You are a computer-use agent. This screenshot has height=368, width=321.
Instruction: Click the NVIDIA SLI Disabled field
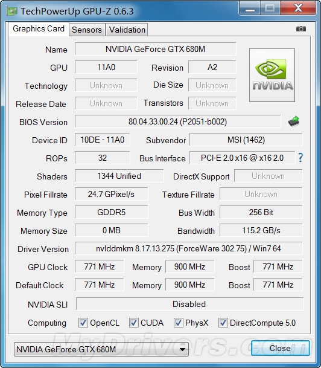click(x=189, y=304)
